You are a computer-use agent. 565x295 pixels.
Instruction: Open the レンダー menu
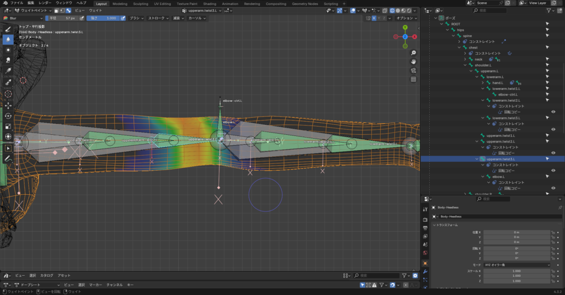pos(45,3)
